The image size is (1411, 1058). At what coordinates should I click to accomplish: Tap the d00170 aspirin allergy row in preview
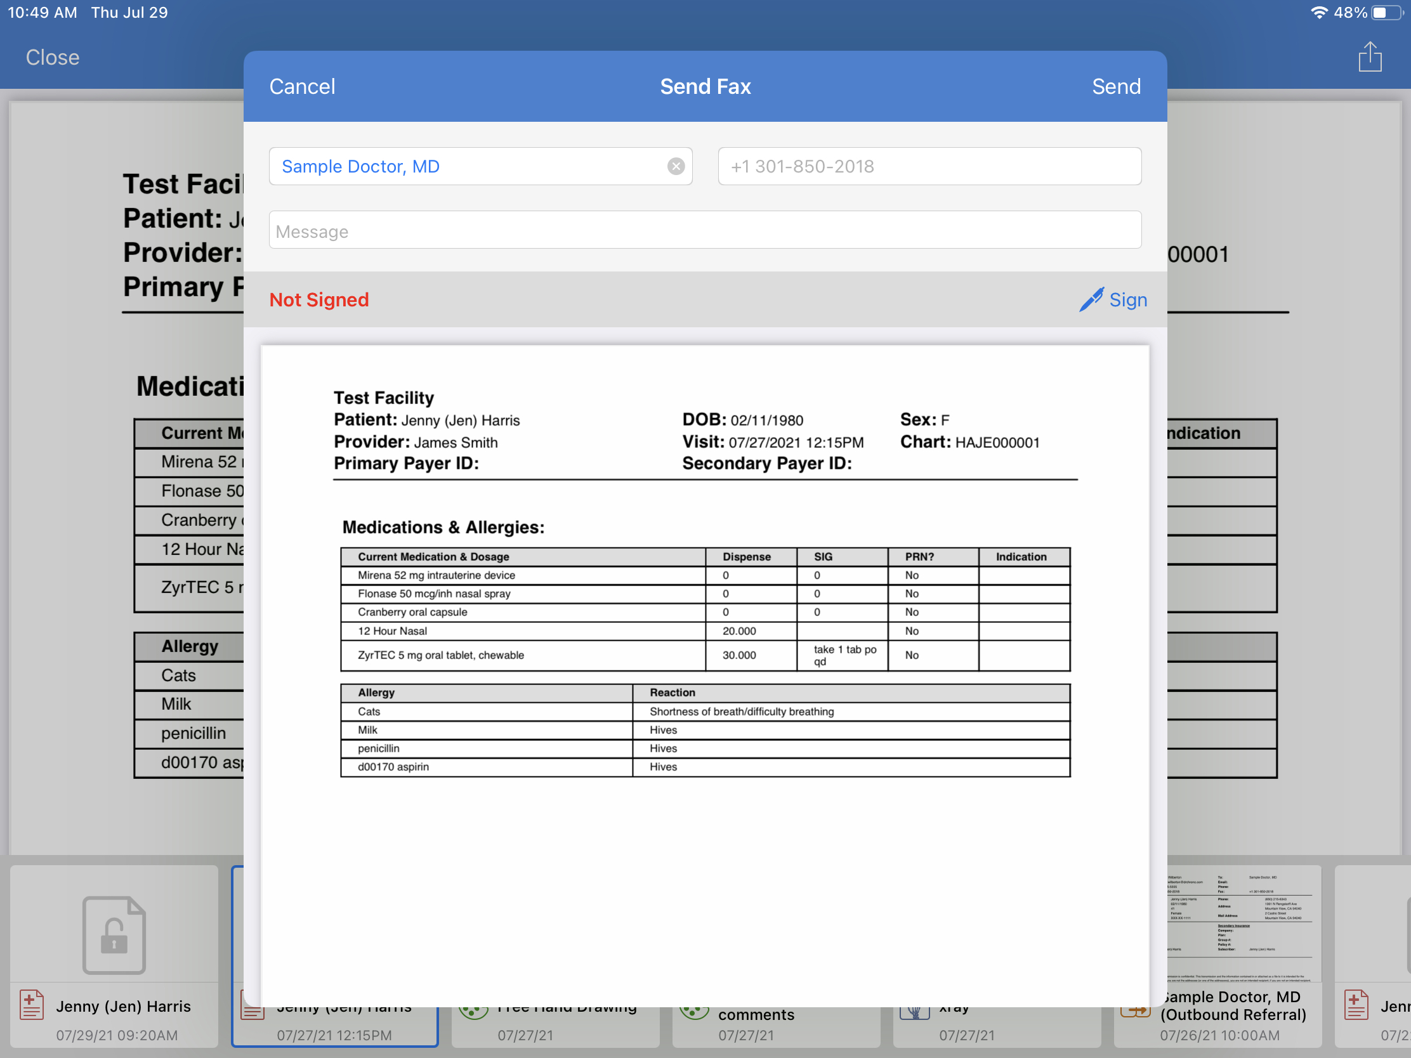(x=705, y=767)
